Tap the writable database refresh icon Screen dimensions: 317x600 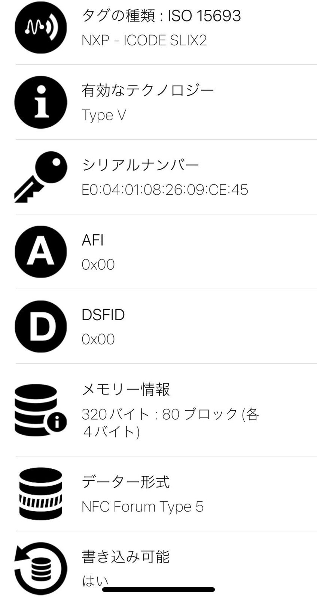[41, 568]
